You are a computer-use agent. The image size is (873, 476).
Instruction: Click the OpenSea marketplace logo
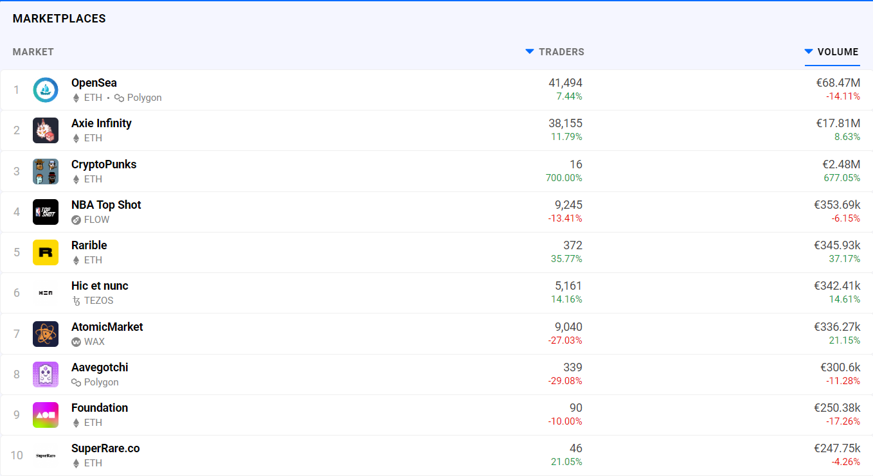[x=46, y=90]
